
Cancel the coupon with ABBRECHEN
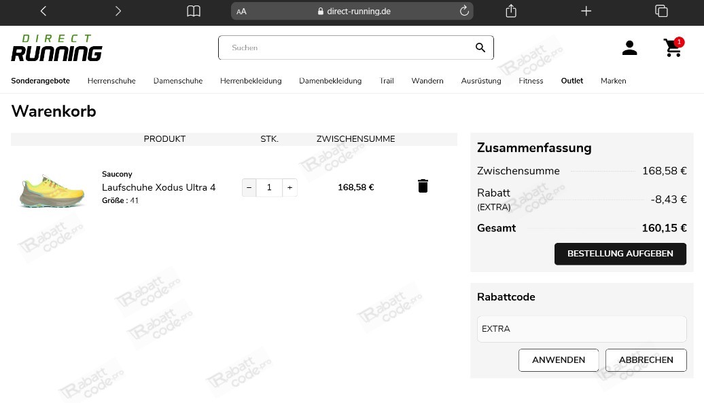[646, 360]
